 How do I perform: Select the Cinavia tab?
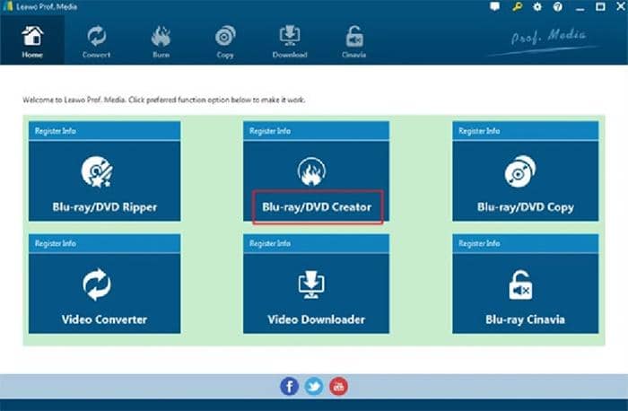pyautogui.click(x=354, y=41)
